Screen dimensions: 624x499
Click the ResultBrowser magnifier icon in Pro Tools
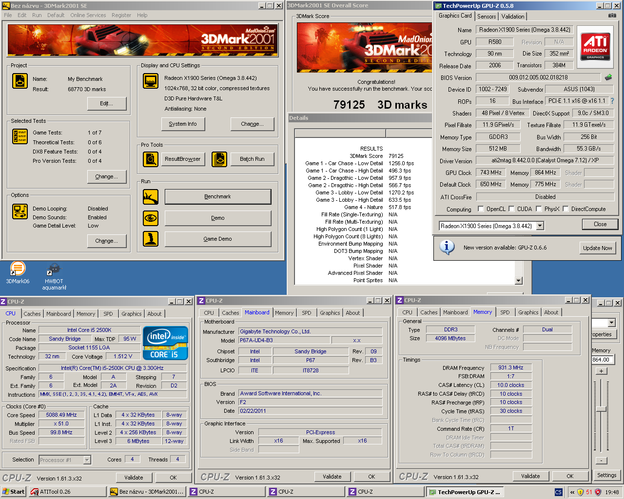tap(151, 159)
